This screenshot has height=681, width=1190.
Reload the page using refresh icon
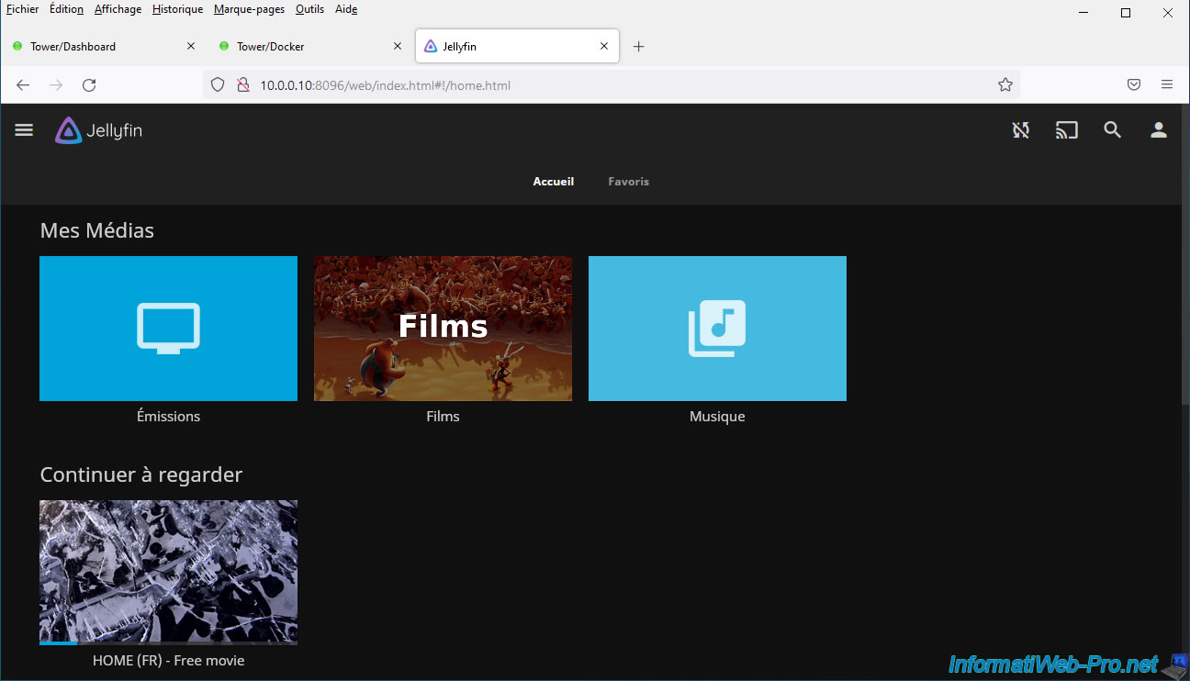(89, 85)
